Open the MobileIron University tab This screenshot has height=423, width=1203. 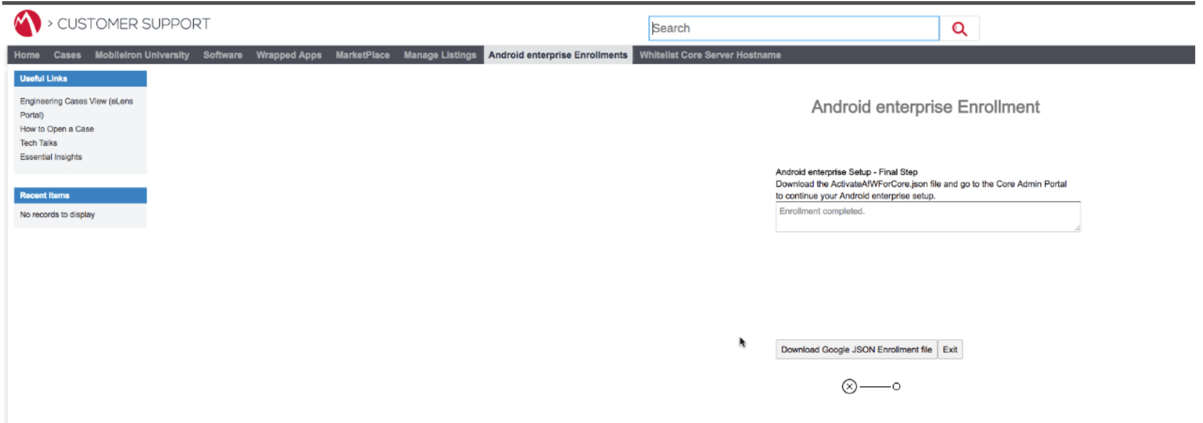[142, 55]
